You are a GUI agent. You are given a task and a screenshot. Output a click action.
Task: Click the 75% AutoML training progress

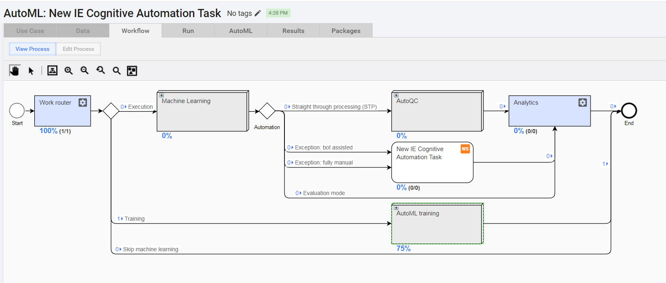[404, 248]
